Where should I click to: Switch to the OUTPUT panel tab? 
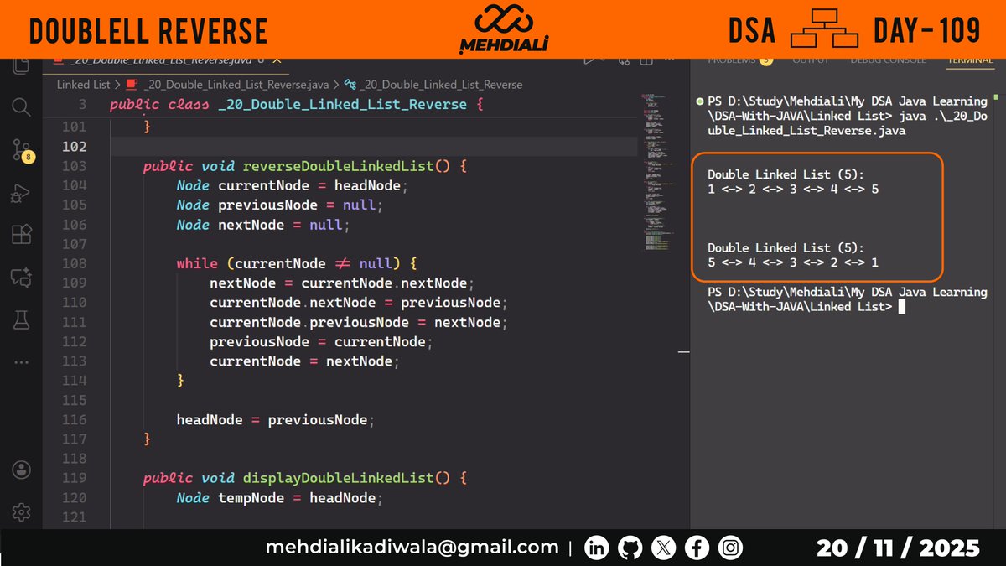[x=810, y=61]
